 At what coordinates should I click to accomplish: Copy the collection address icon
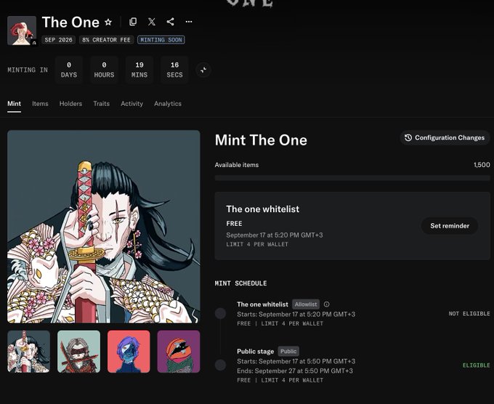tap(133, 22)
